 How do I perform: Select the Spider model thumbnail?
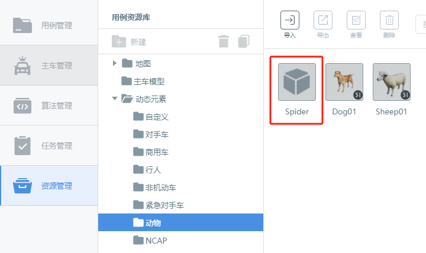pyautogui.click(x=297, y=82)
